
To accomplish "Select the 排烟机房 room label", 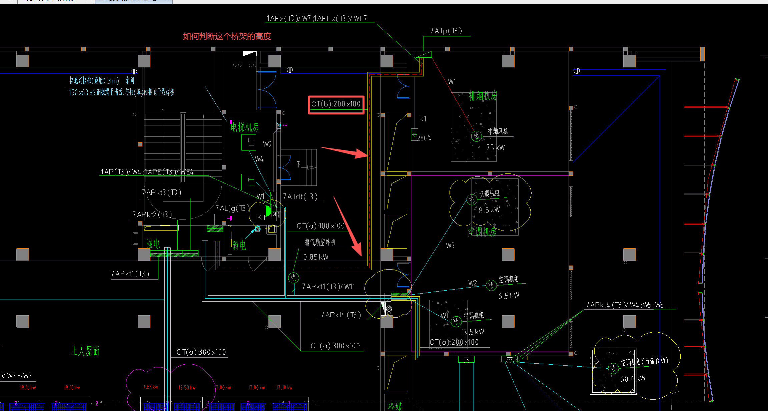I will 483,96.
